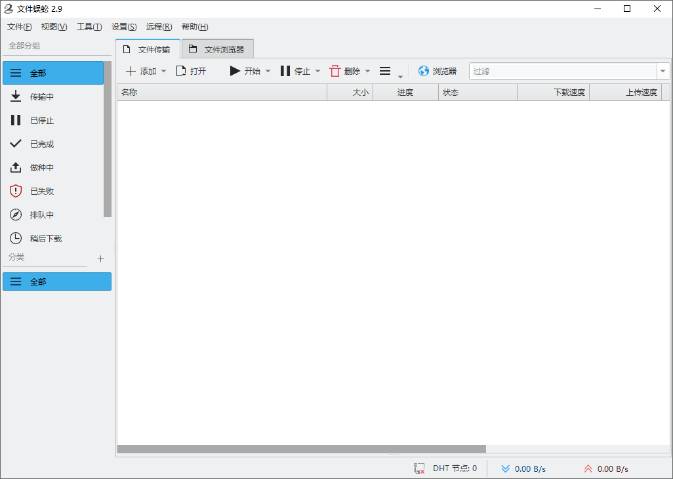Click the red upload speed arrow icon

click(x=588, y=469)
